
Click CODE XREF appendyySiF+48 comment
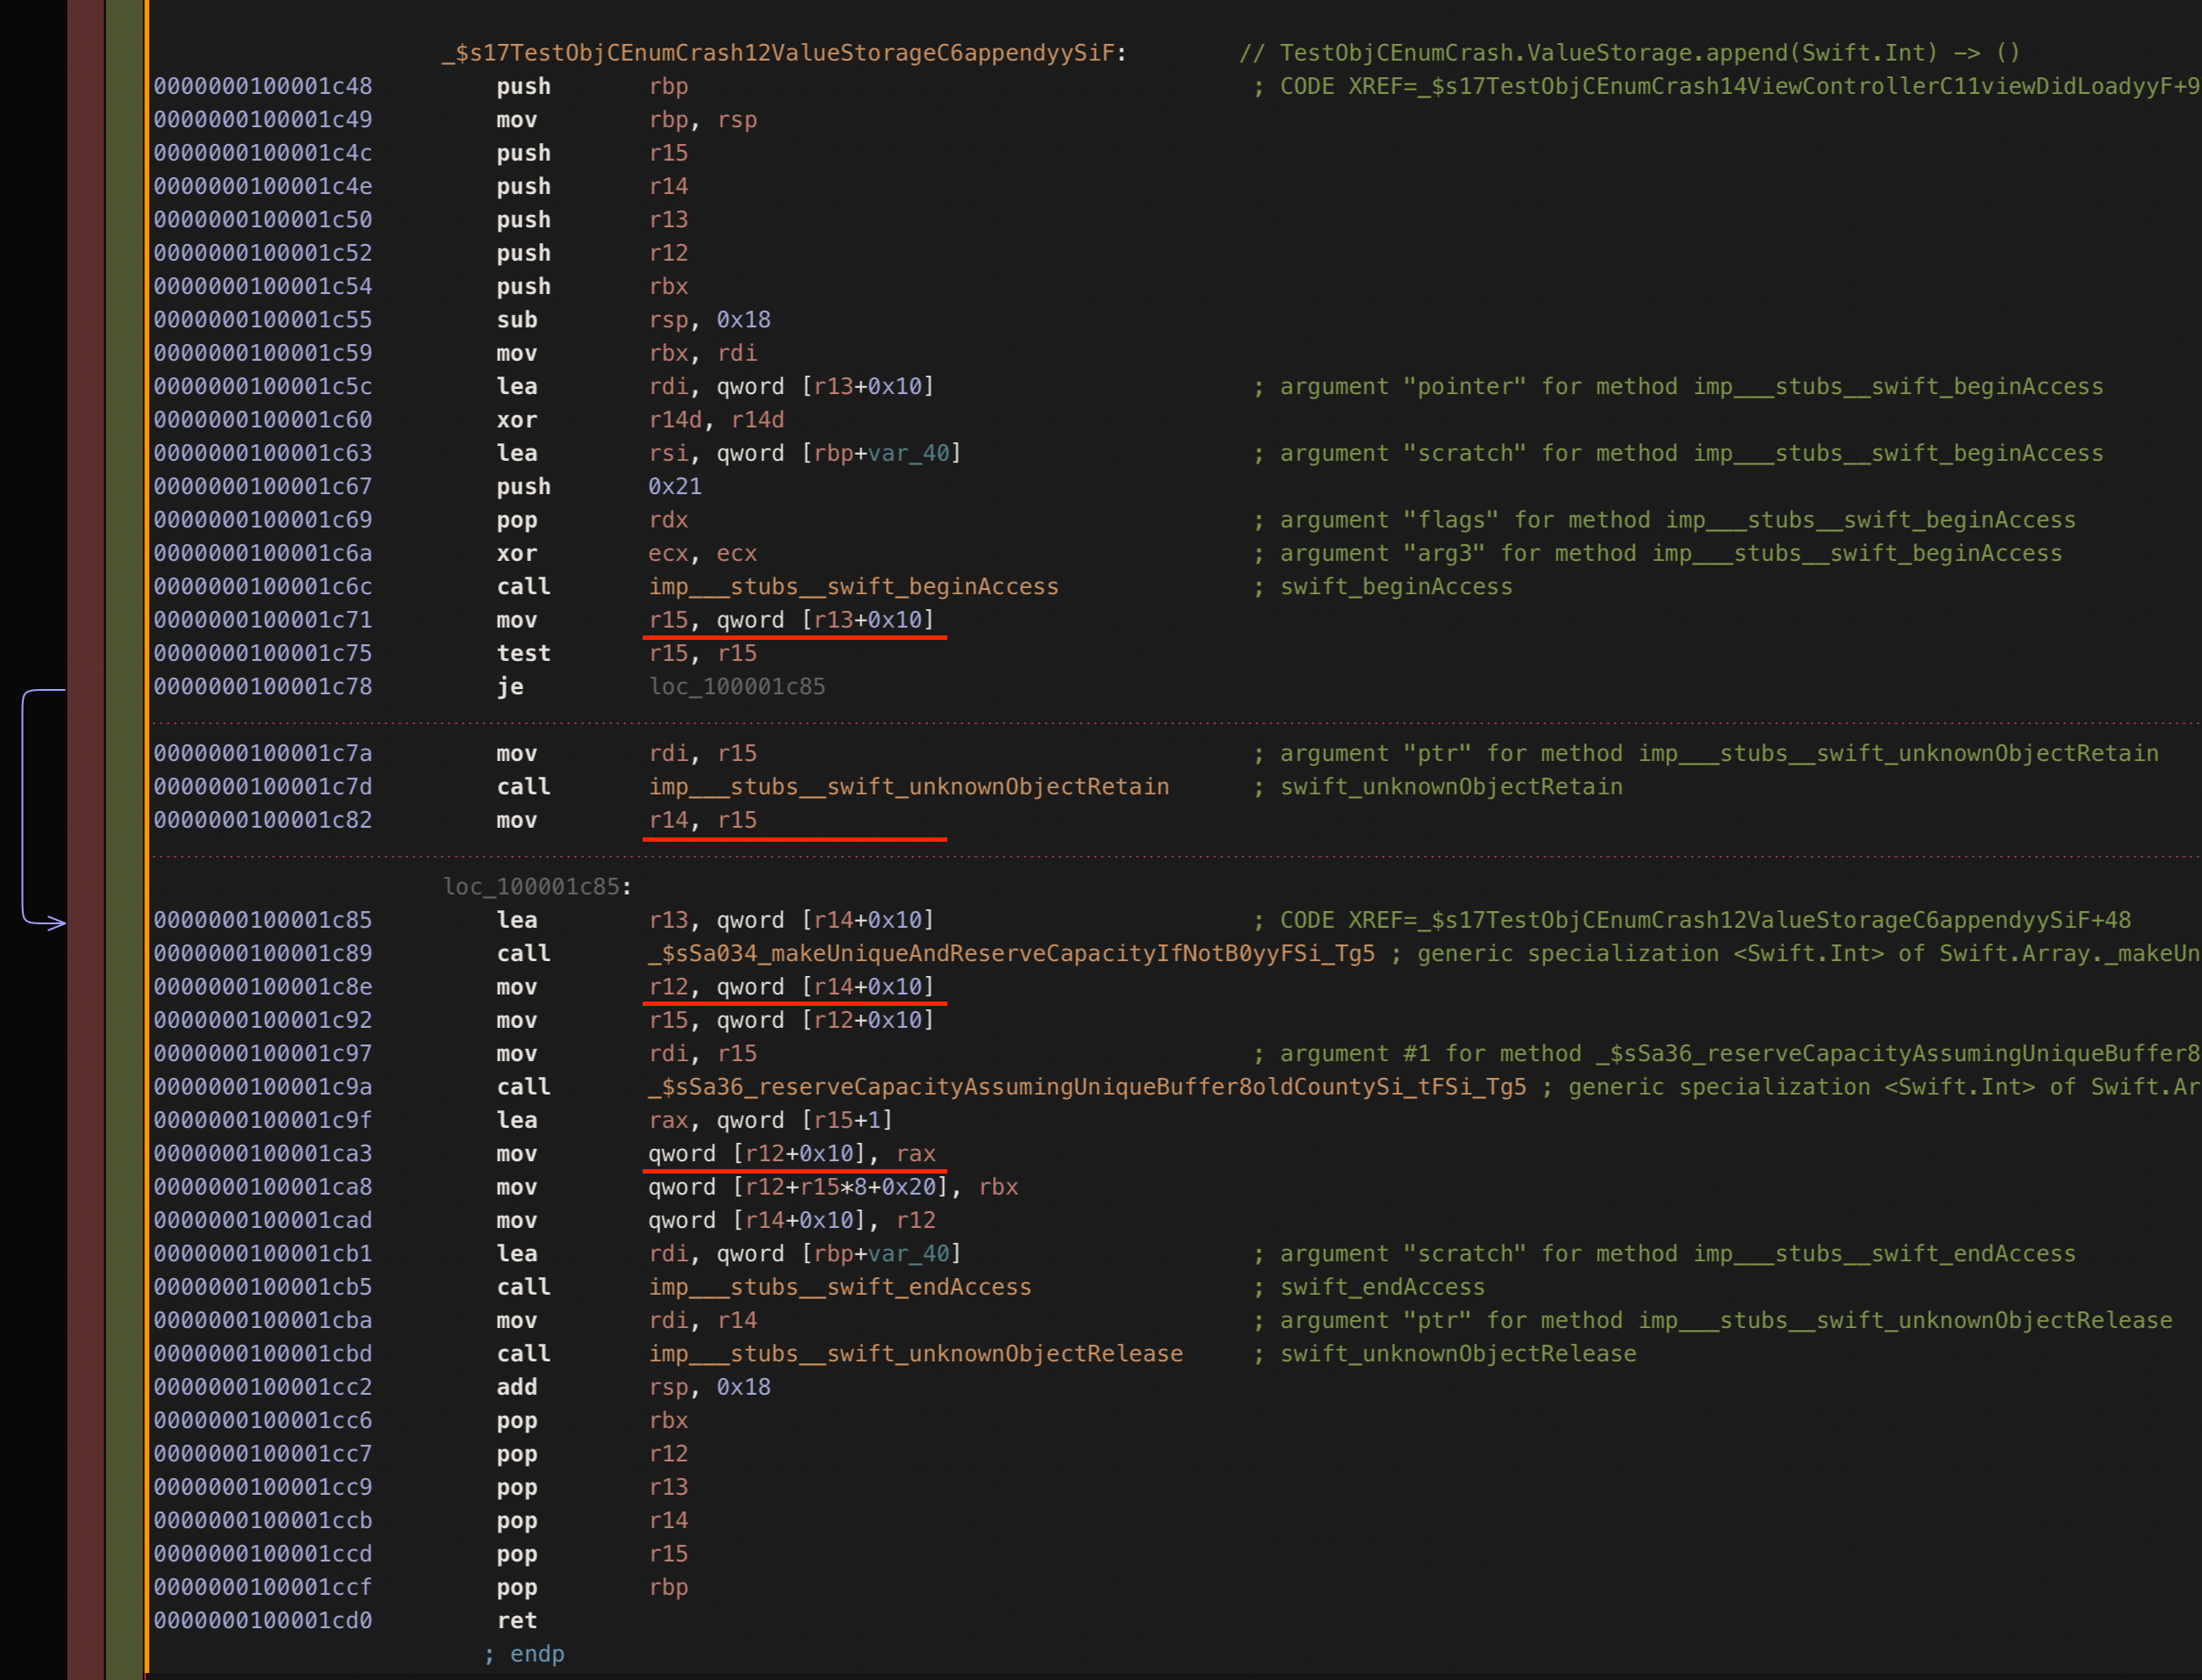click(1692, 920)
